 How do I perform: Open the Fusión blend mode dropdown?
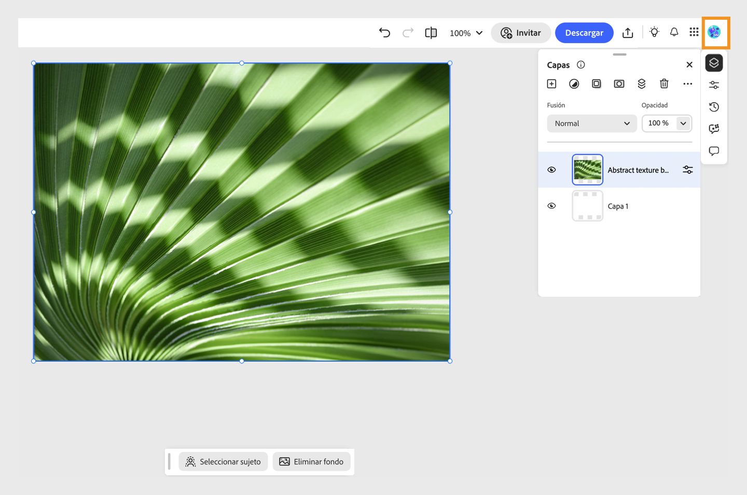coord(591,123)
